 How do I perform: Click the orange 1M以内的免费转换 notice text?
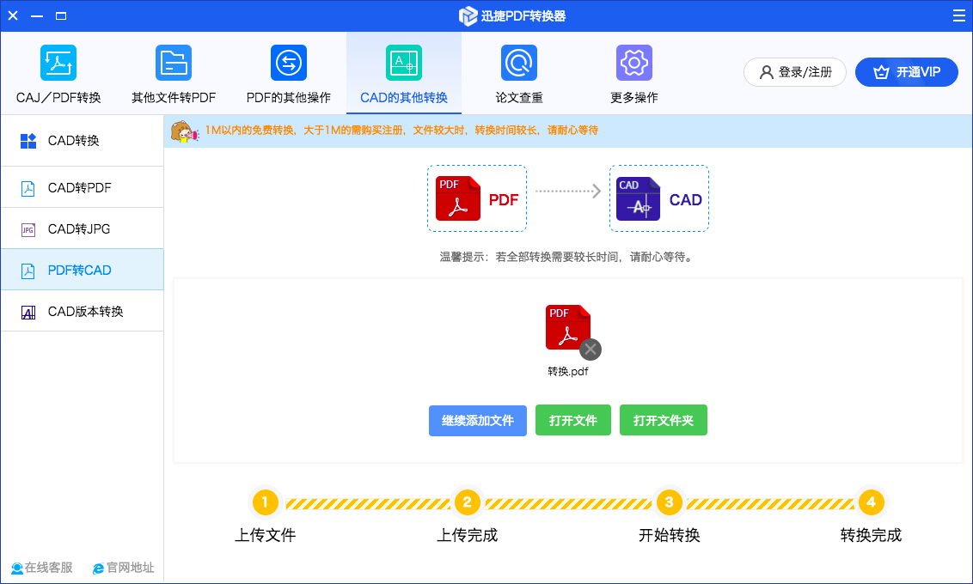pyautogui.click(x=401, y=131)
